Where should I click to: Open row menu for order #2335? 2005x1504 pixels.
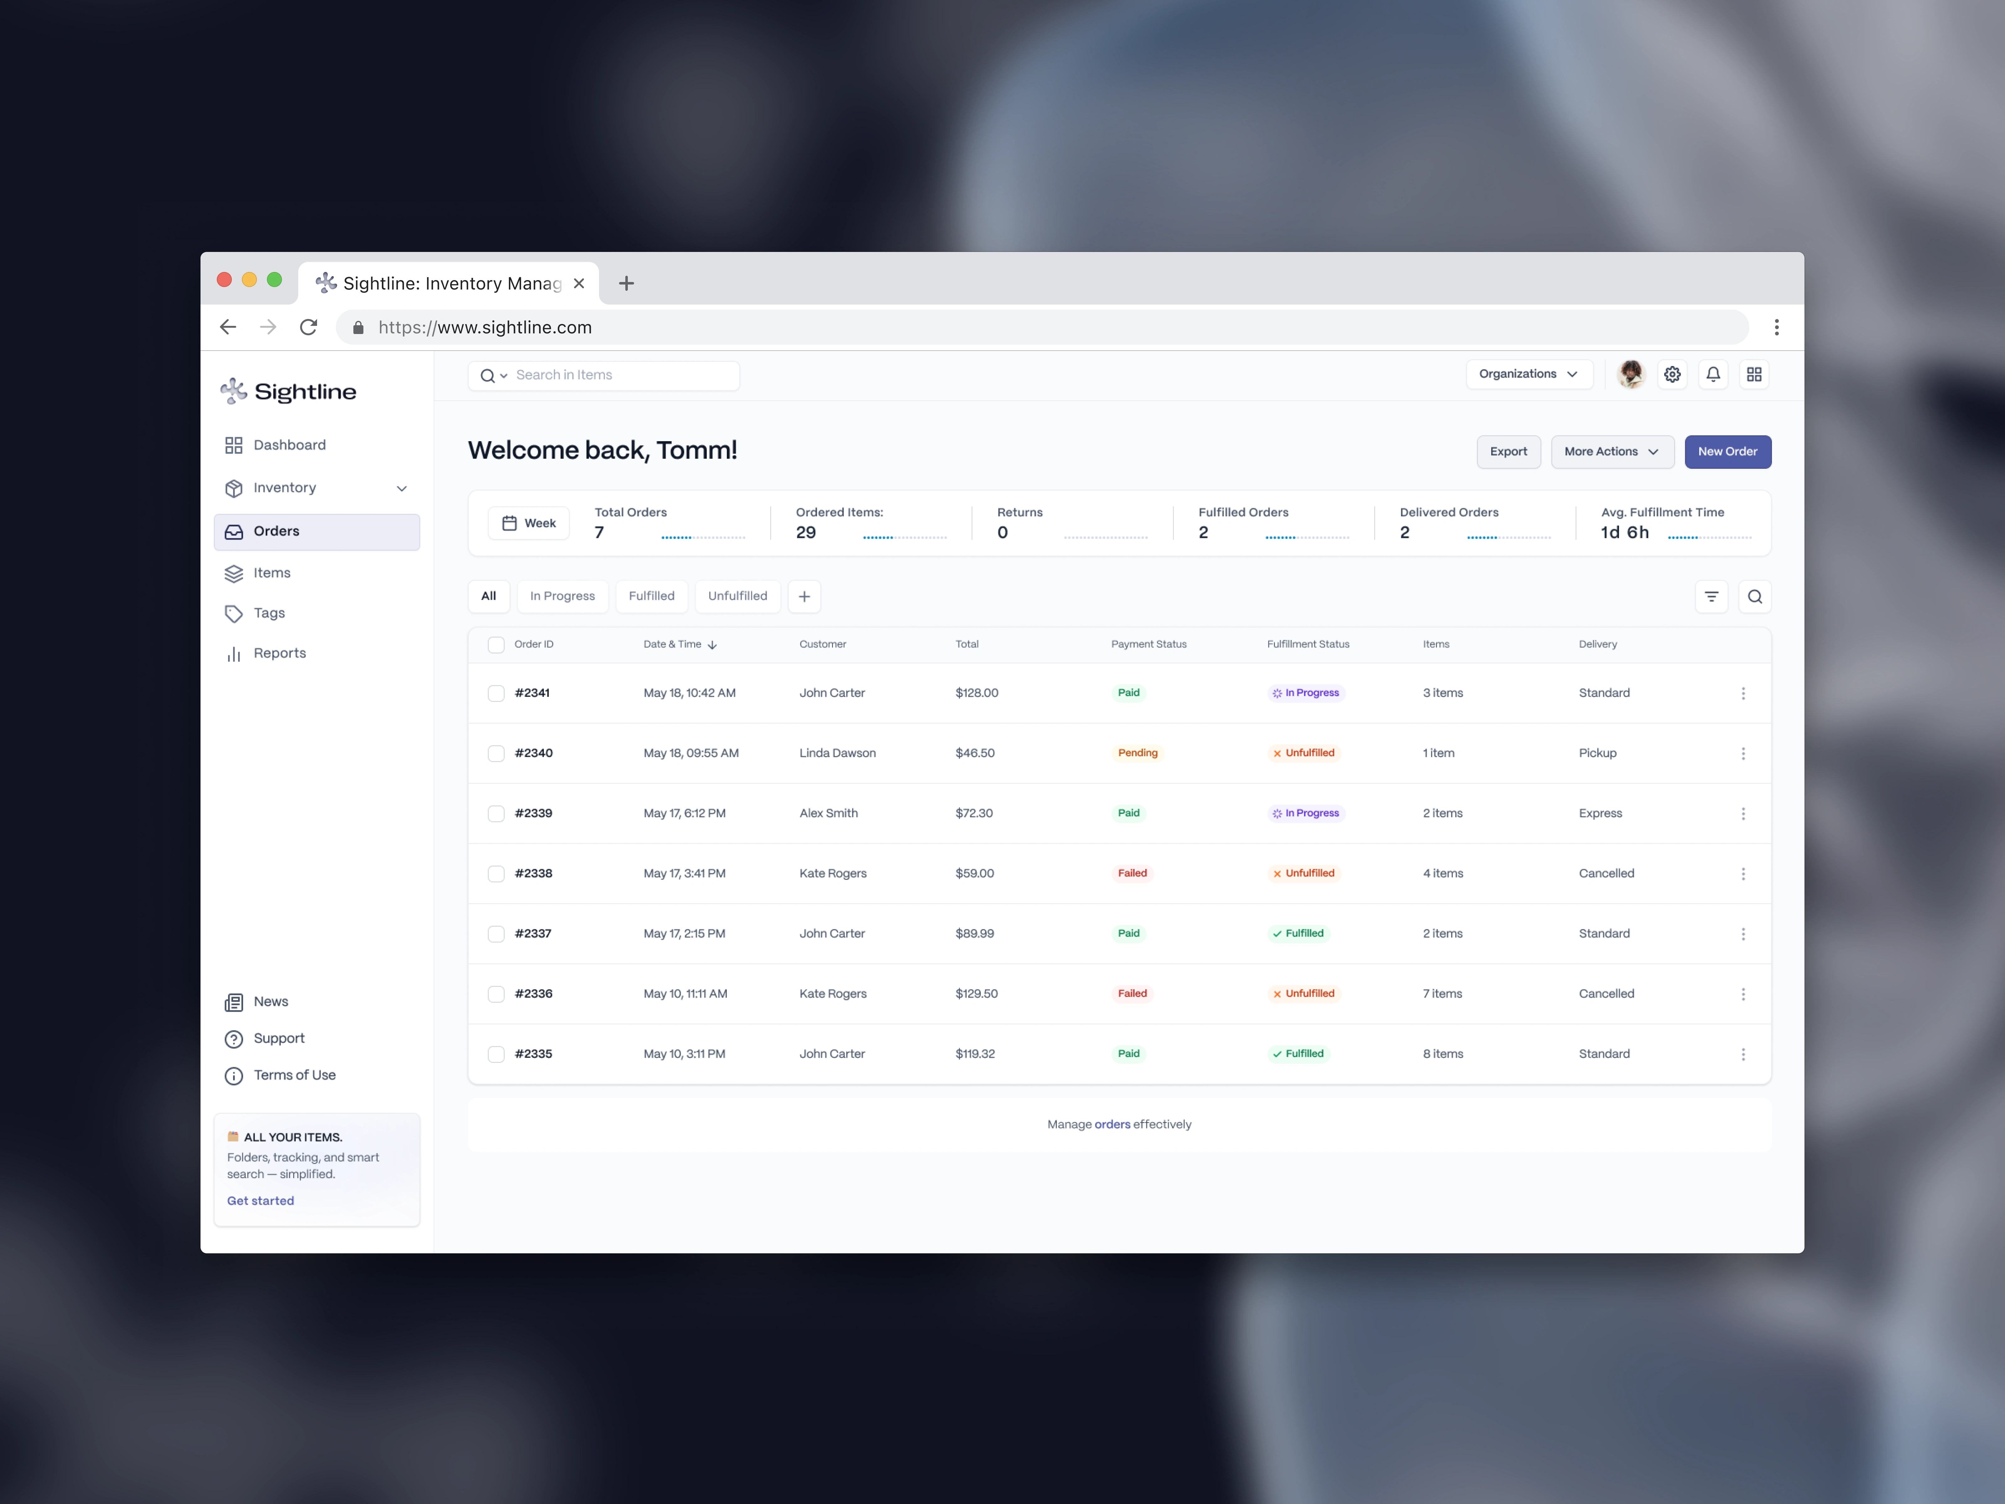[x=1743, y=1054]
